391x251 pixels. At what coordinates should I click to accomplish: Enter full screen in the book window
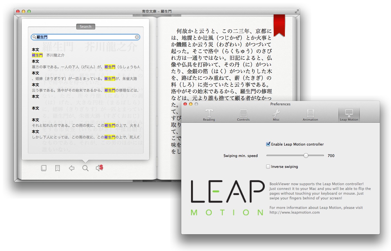point(297,11)
